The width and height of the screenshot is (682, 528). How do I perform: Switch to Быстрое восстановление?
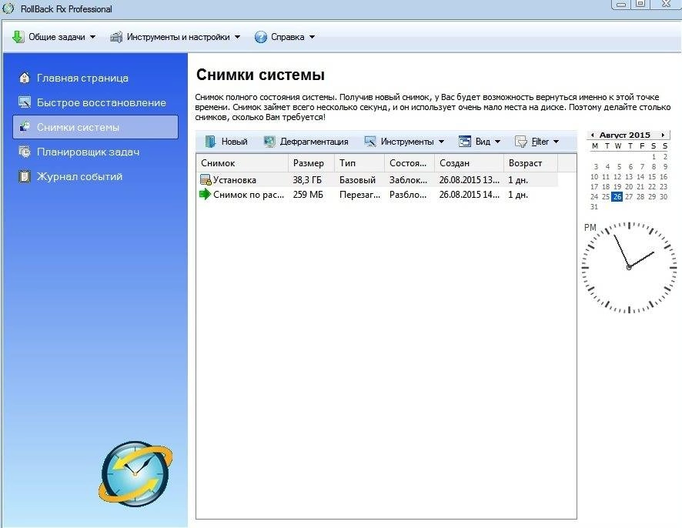pyautogui.click(x=95, y=102)
